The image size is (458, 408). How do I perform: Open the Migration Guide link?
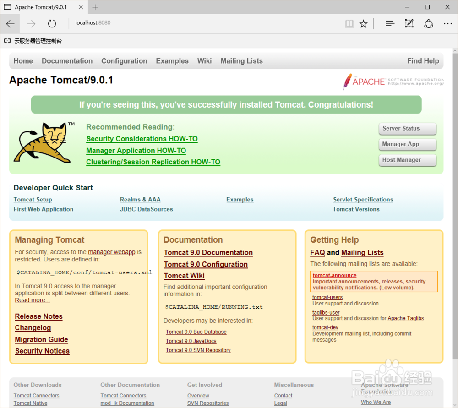pos(42,339)
